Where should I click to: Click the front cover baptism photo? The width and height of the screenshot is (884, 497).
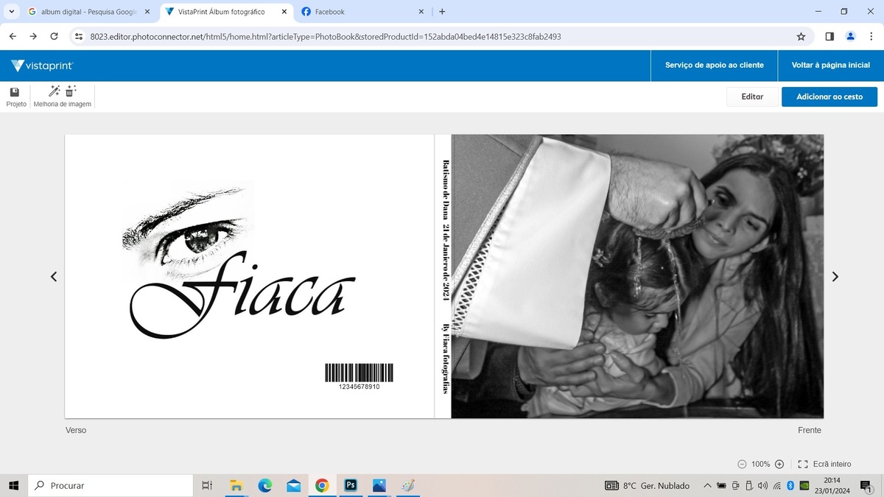point(637,276)
